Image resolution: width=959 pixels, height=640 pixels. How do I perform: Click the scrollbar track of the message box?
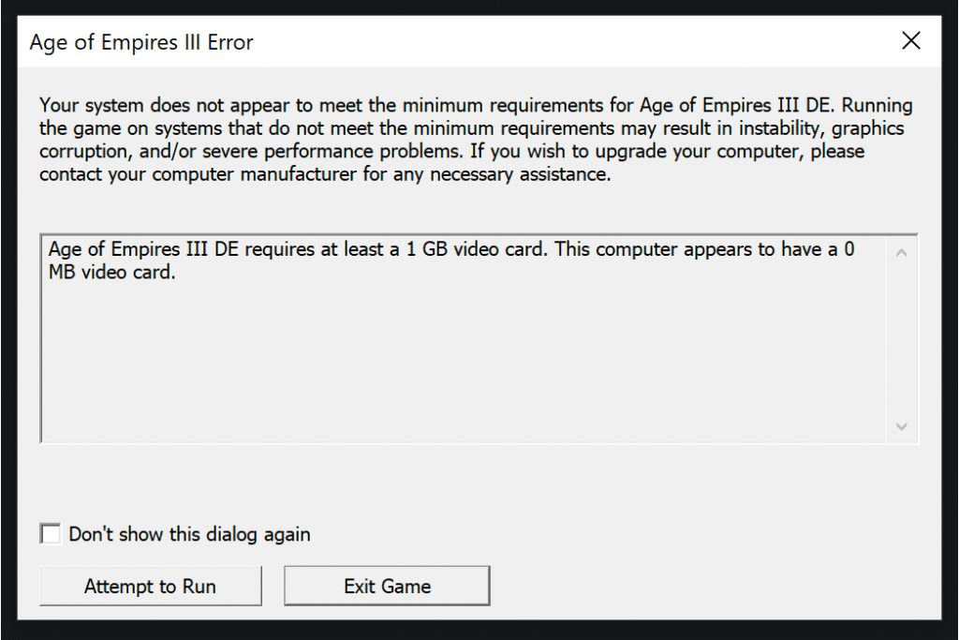(x=901, y=337)
